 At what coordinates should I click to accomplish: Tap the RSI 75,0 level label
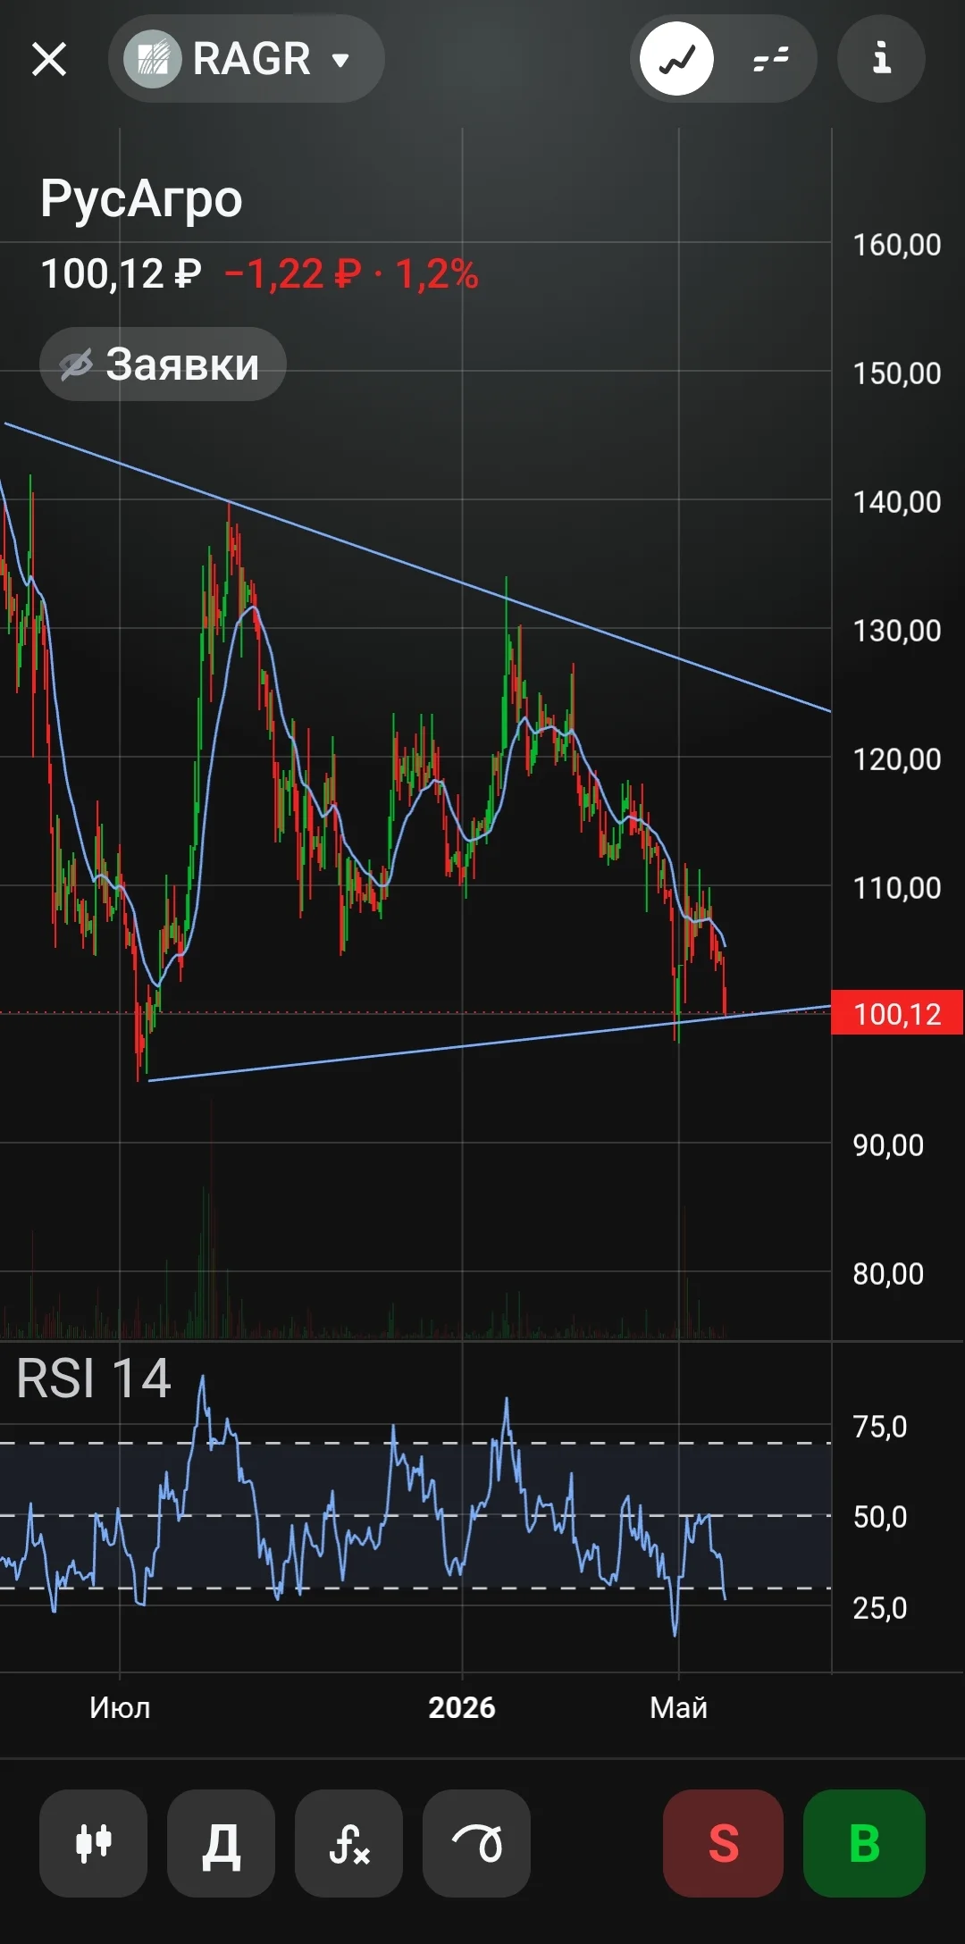tap(880, 1427)
